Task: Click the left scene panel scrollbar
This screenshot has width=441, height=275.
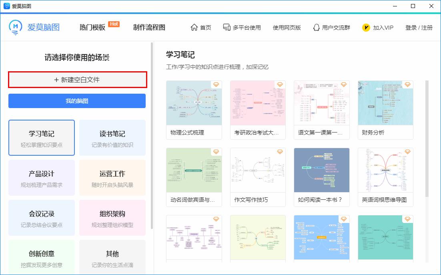Action: 152,136
